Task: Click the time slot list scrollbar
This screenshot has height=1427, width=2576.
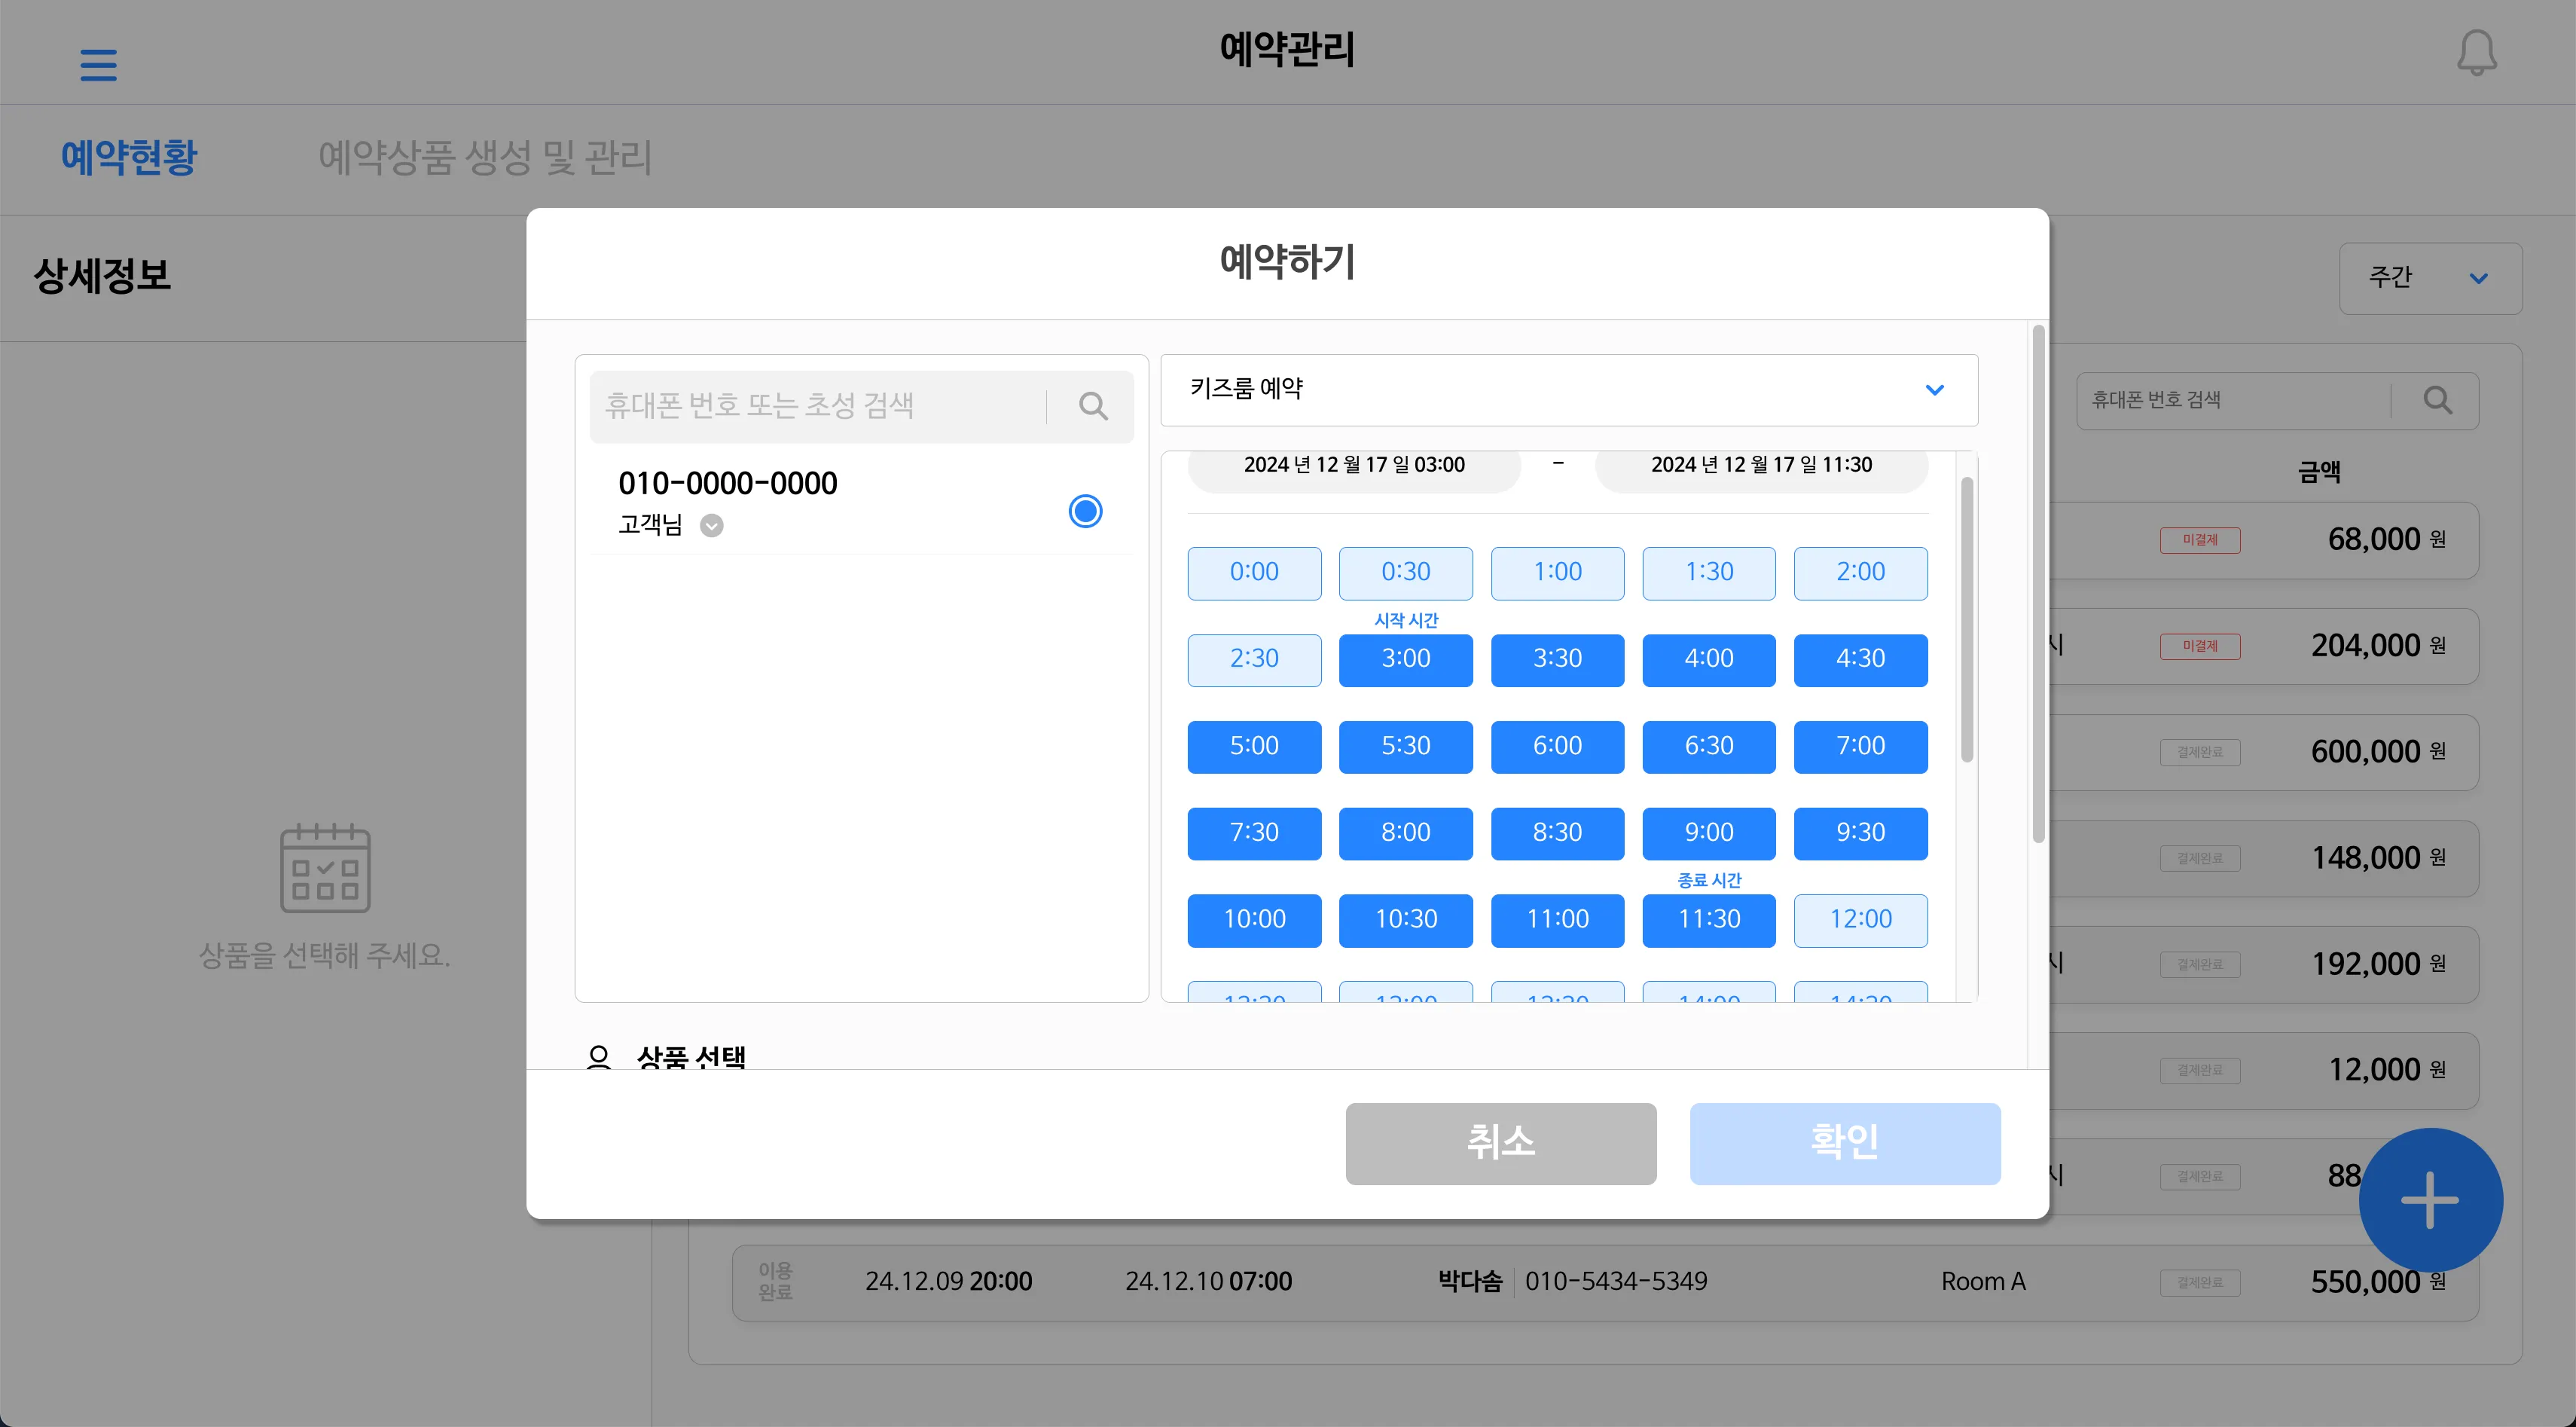Action: coord(1966,620)
